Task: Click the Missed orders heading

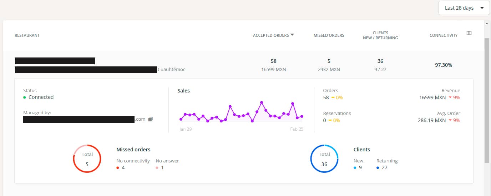Action: 133,150
